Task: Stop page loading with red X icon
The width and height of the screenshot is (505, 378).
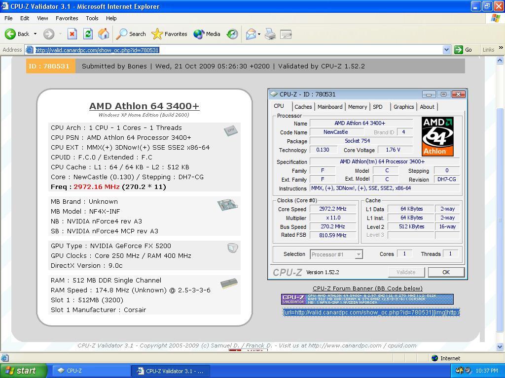Action: click(x=72, y=34)
